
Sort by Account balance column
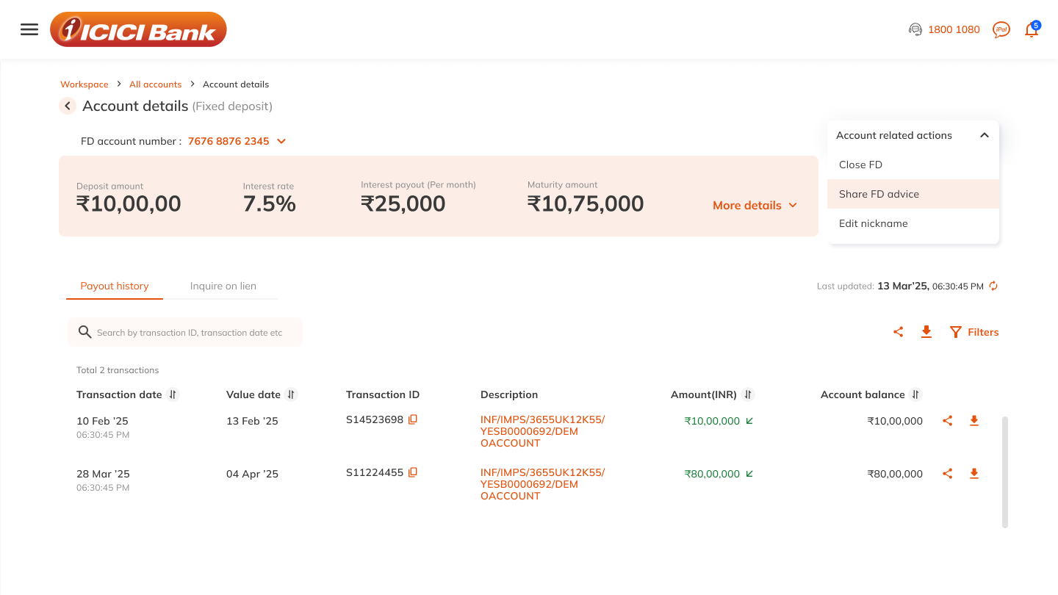[x=915, y=394]
